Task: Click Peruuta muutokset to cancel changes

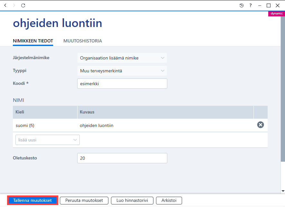Action: [x=84, y=201]
